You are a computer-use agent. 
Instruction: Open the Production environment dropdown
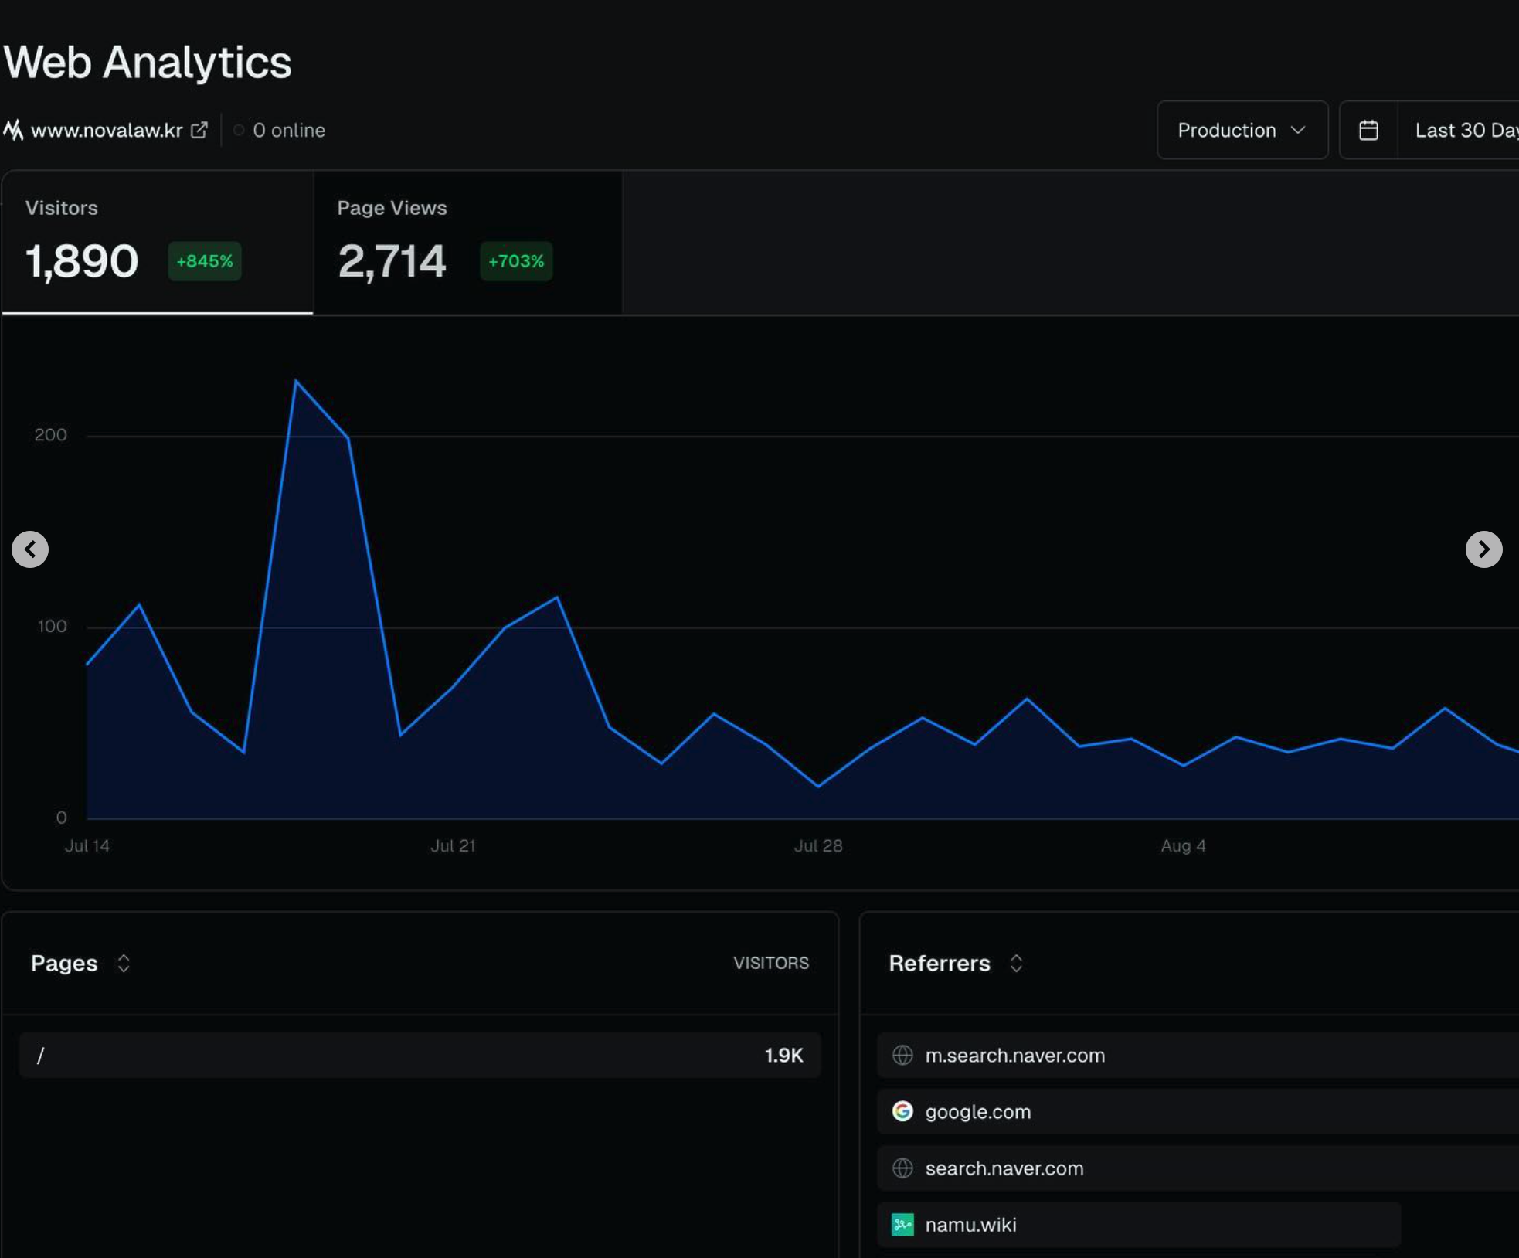(1242, 130)
